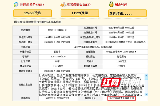Click the conditions box scrollbar thumb
This screenshot has width=160, height=106.
coord(146,78)
